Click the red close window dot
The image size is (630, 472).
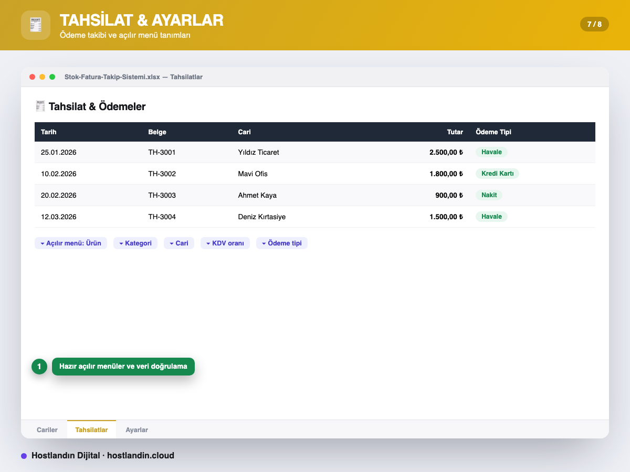pos(33,77)
